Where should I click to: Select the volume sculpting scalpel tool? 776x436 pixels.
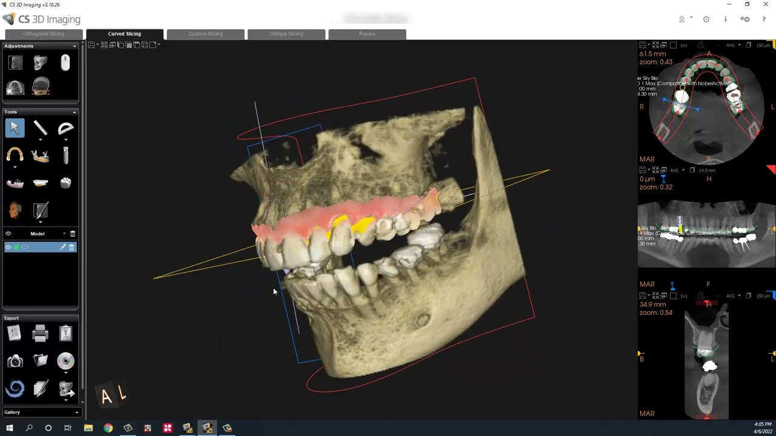click(40, 210)
